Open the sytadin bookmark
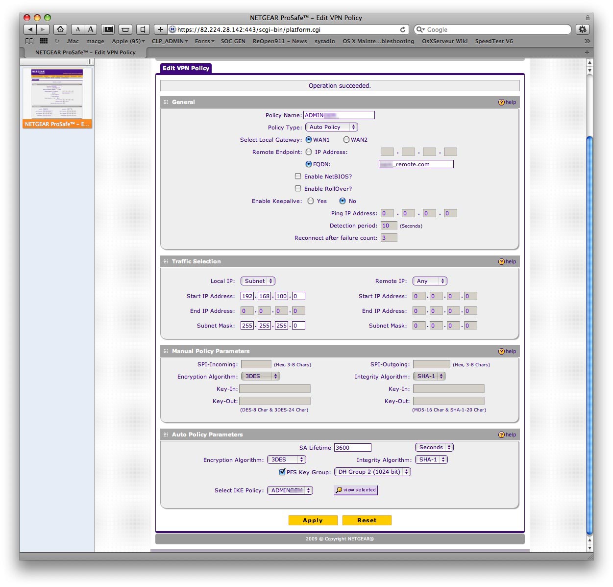The image size is (613, 587). [325, 41]
